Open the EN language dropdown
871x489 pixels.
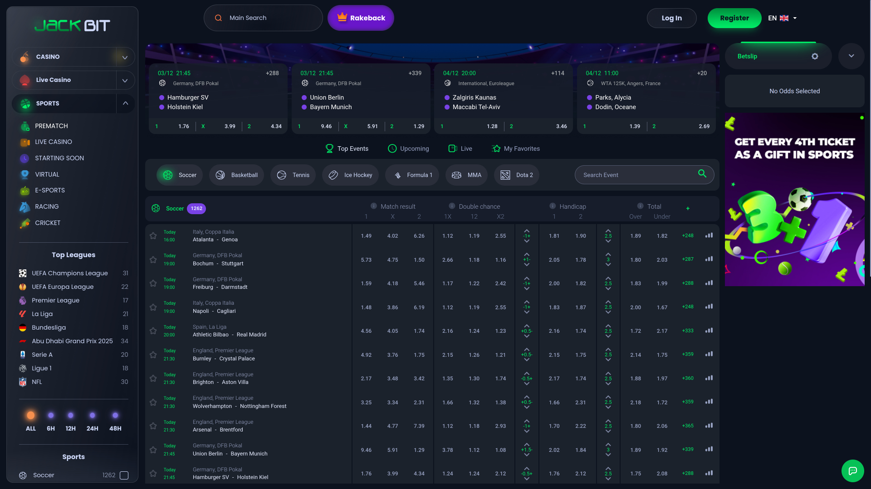(782, 18)
